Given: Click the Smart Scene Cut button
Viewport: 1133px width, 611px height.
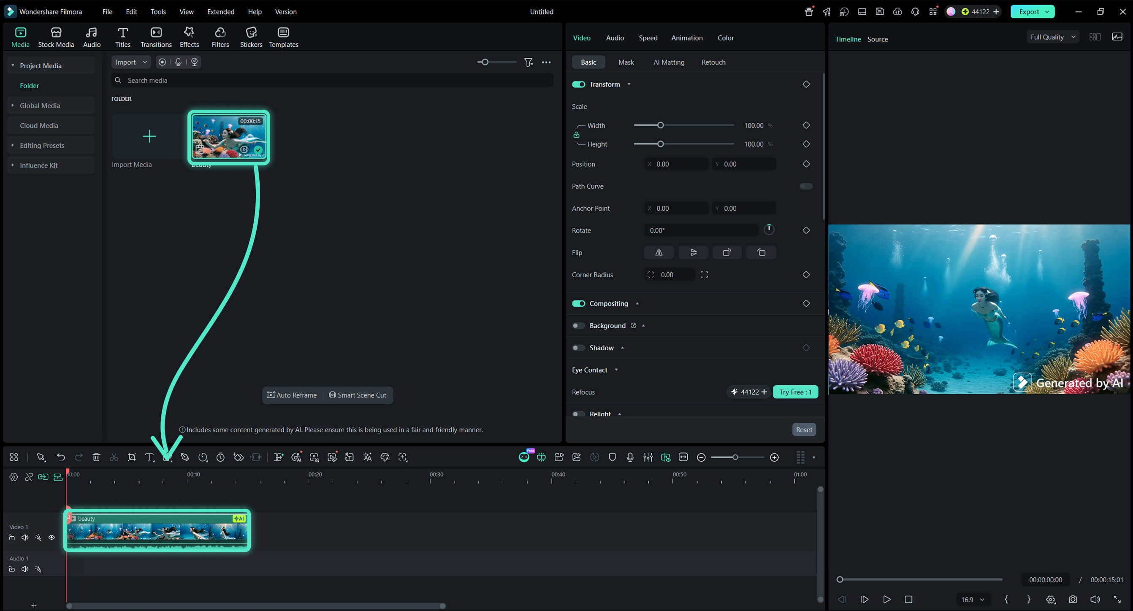Looking at the screenshot, I should pos(358,395).
